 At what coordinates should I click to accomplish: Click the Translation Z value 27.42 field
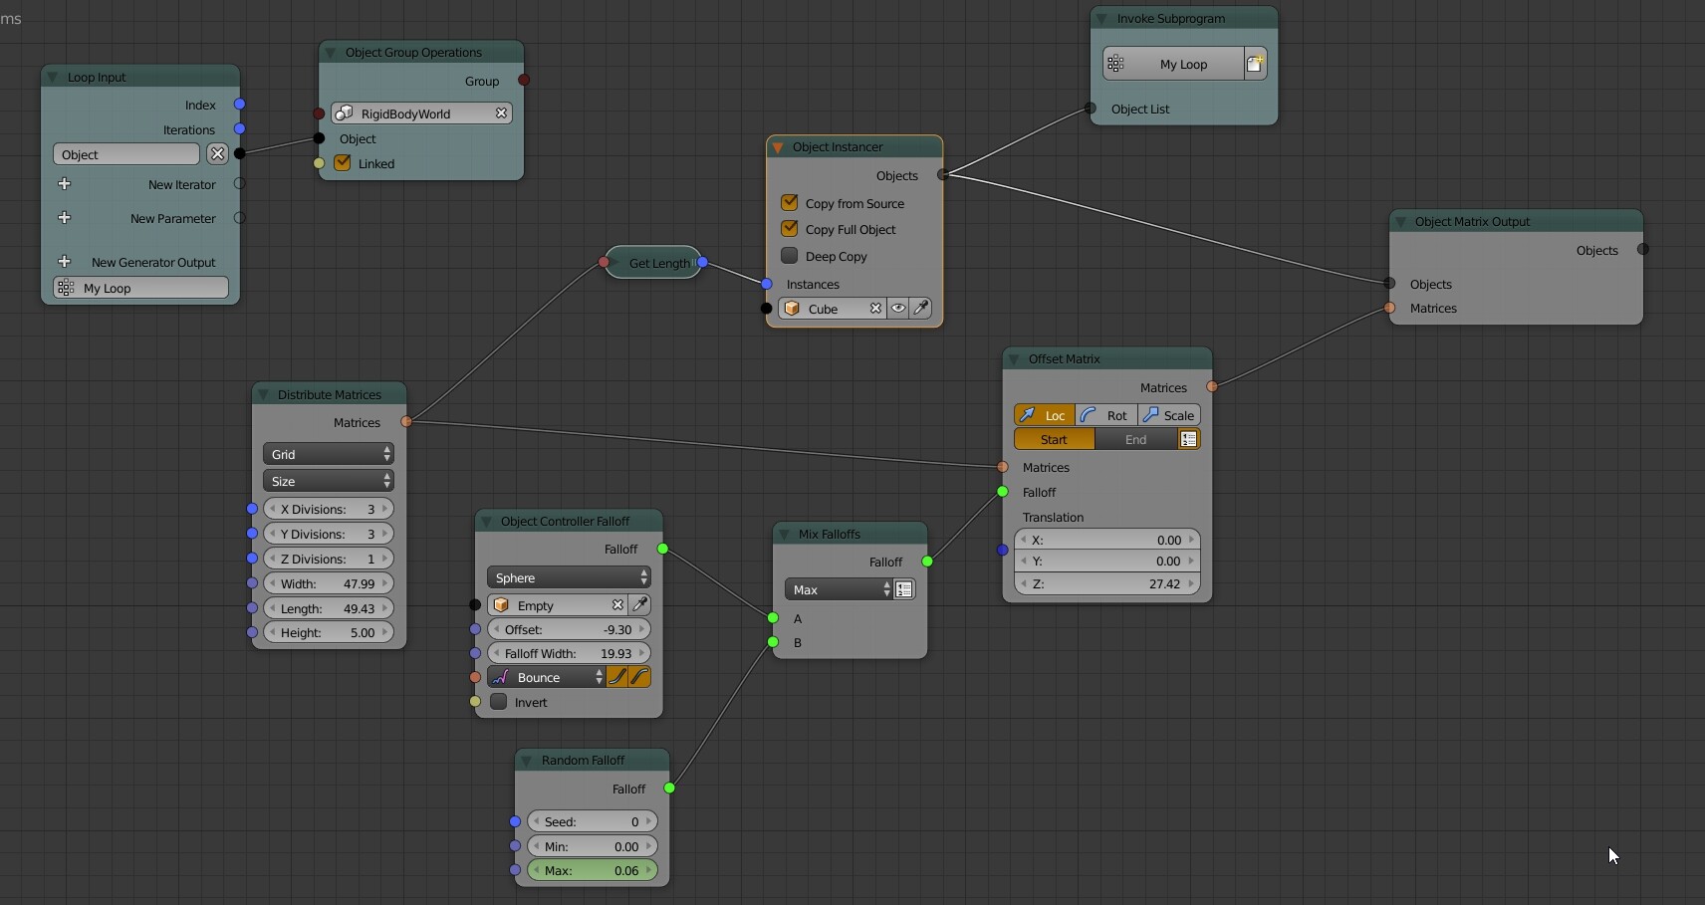(1106, 583)
